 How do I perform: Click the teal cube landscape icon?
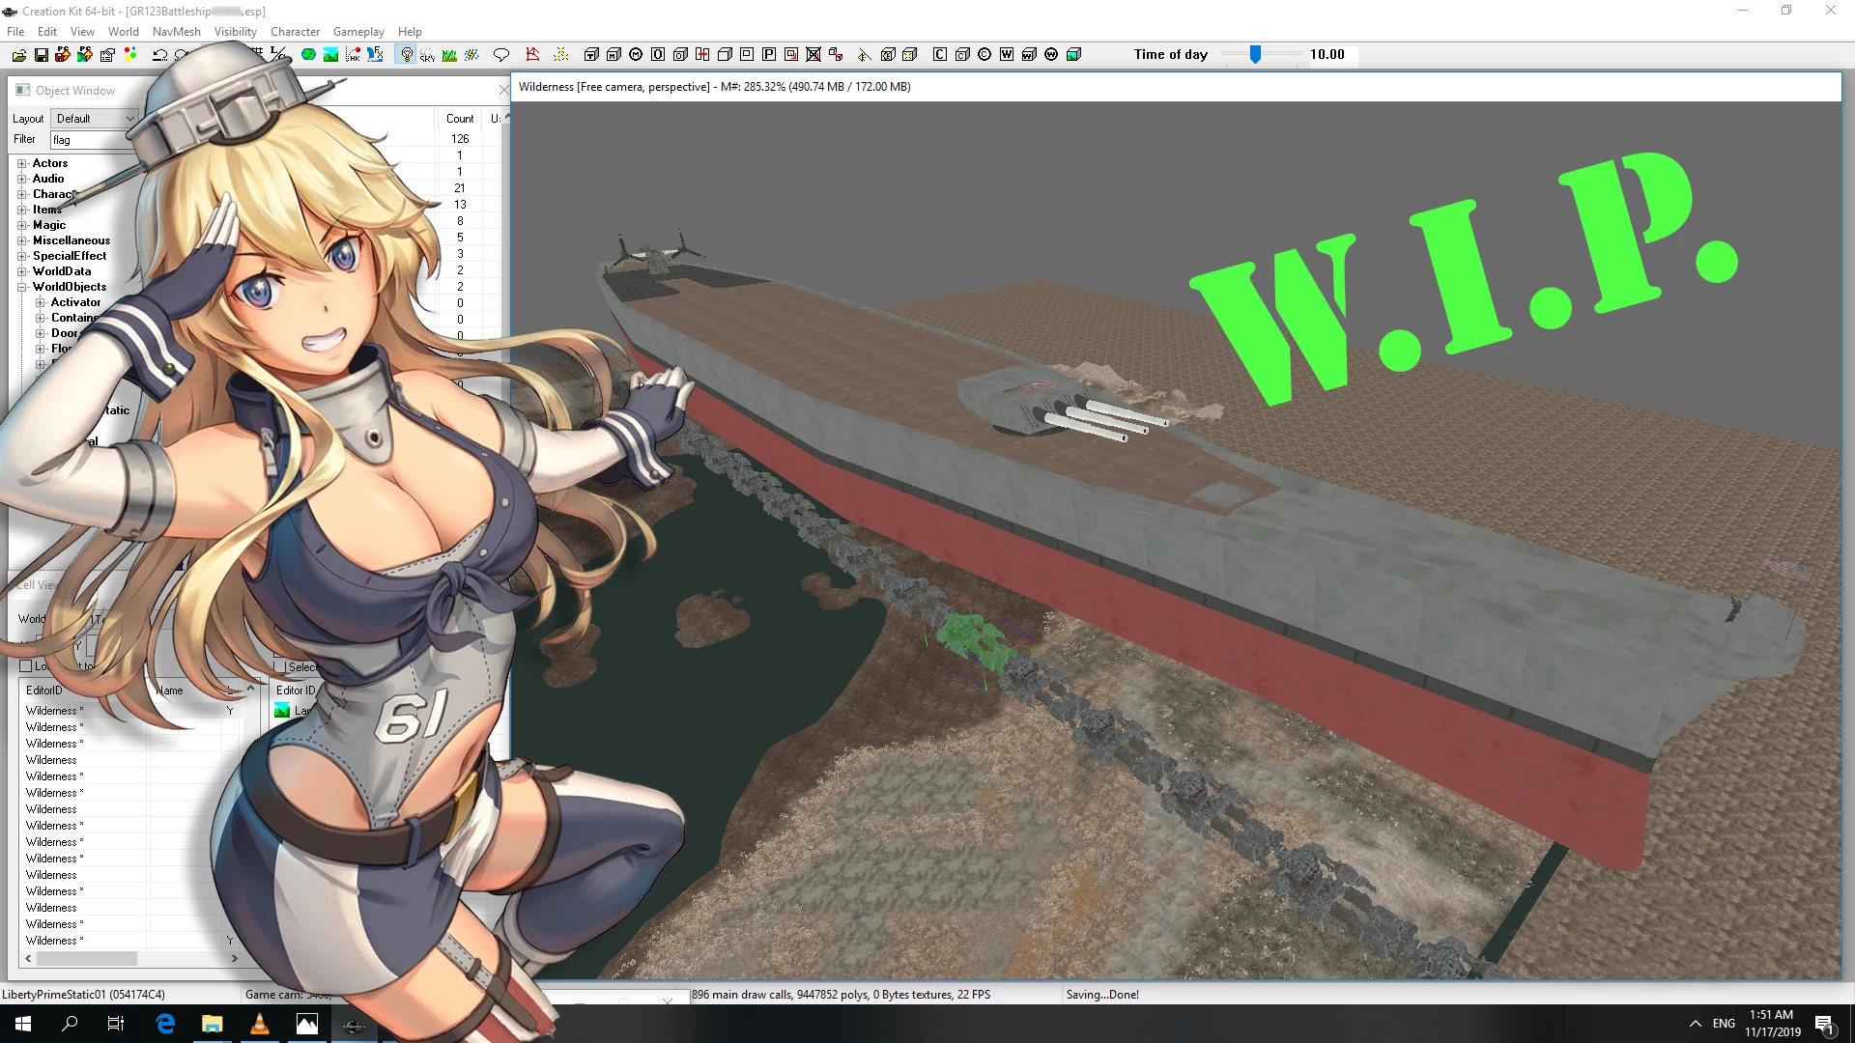click(1073, 55)
